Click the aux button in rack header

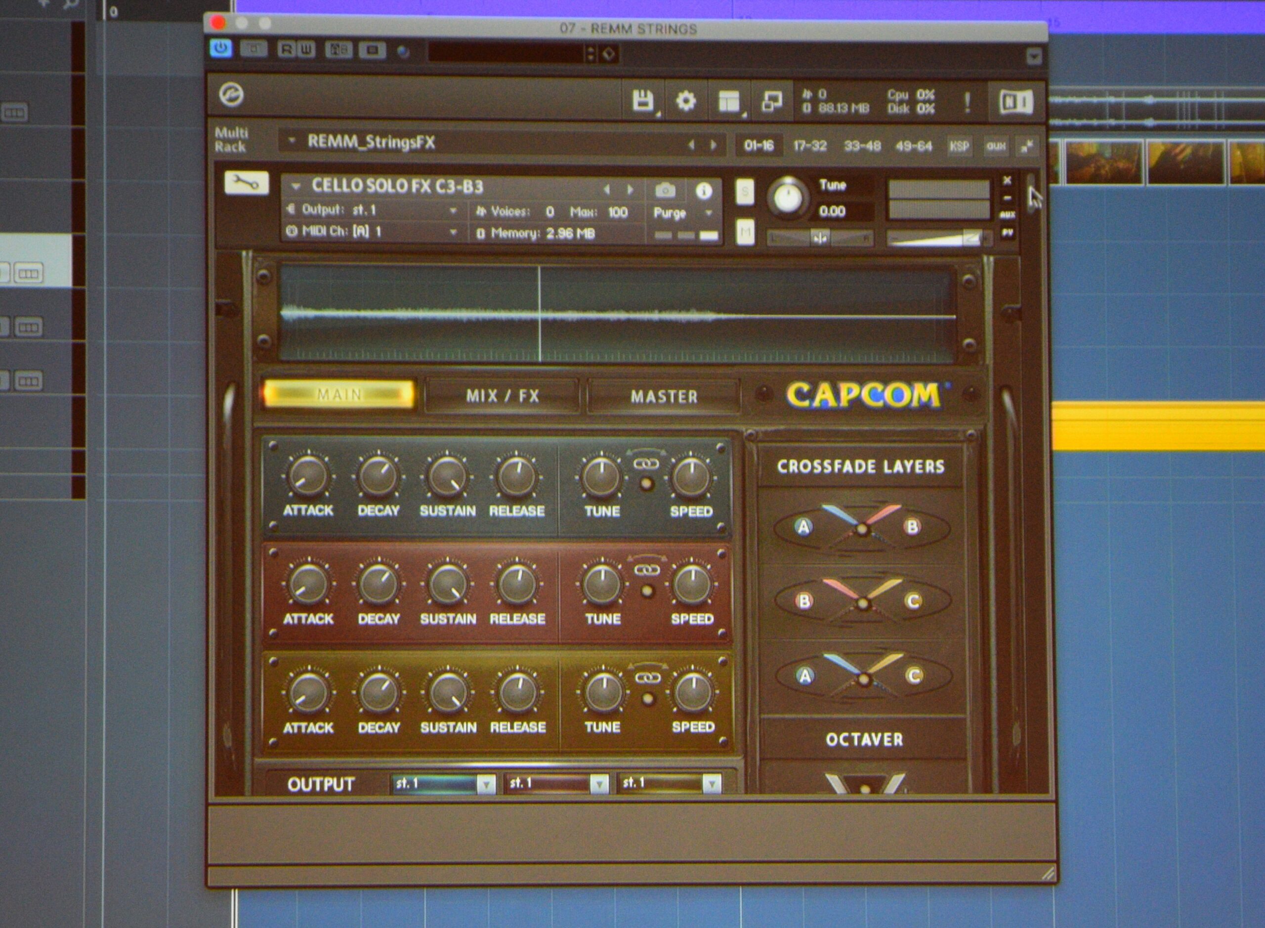(996, 147)
